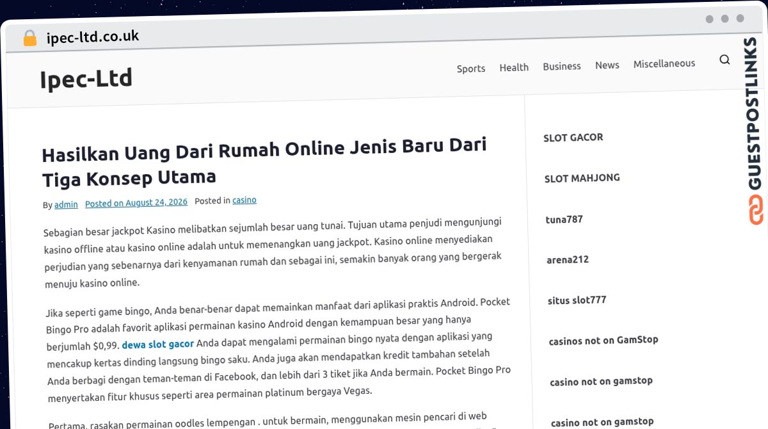Click the padlock icon beside the URL
This screenshot has height=429, width=768.
29,38
